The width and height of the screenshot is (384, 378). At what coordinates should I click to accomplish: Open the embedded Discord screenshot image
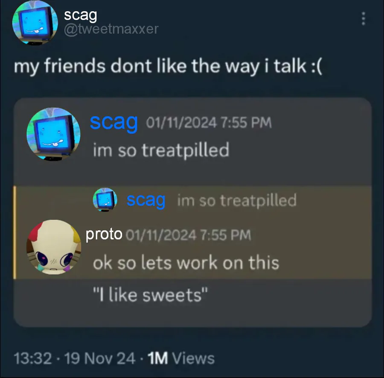click(x=193, y=212)
